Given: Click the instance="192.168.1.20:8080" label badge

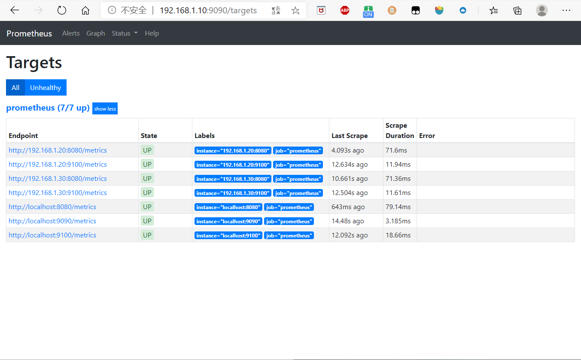Looking at the screenshot, I should coord(233,150).
